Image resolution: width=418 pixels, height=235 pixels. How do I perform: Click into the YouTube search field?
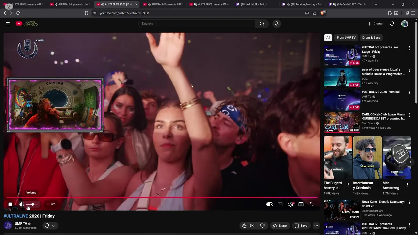[197, 23]
